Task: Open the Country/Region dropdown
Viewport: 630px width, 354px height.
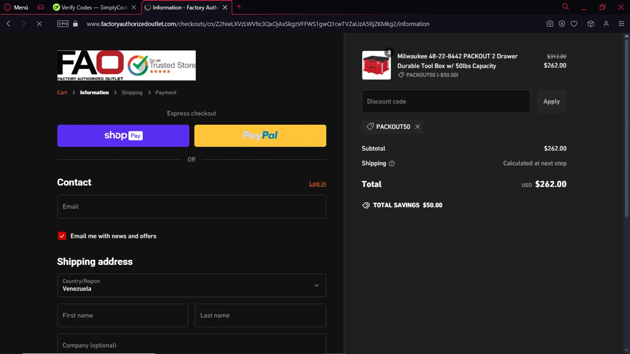Action: tap(192, 286)
